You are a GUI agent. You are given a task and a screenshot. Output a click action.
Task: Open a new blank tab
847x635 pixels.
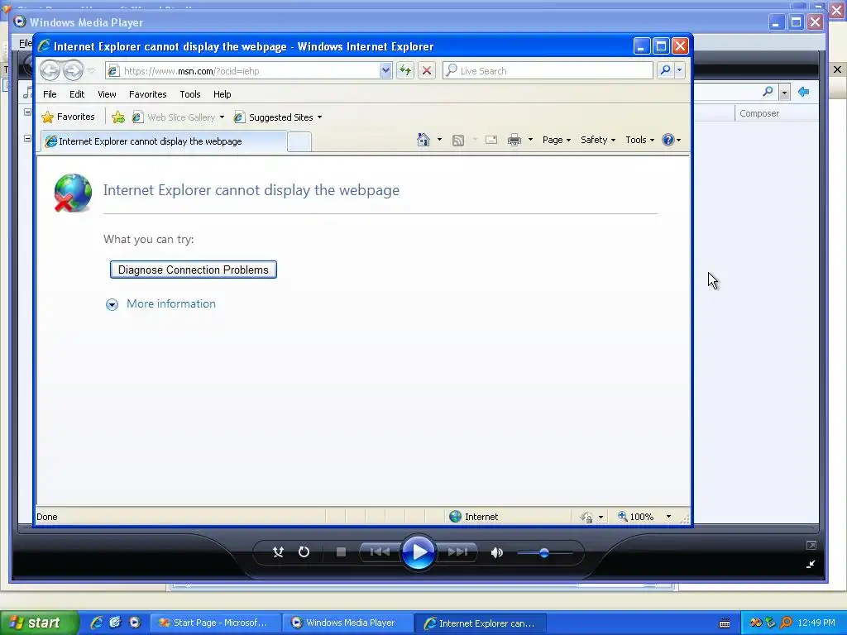point(299,142)
